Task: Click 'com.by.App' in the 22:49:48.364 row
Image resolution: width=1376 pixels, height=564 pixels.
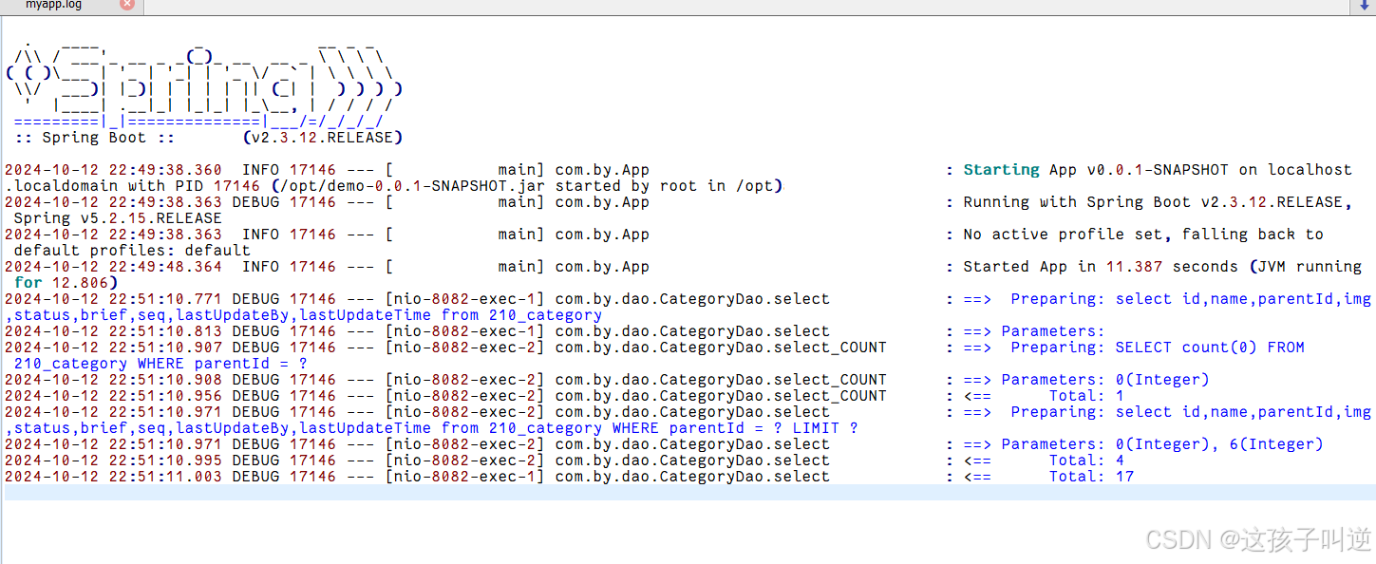Action: pos(603,267)
